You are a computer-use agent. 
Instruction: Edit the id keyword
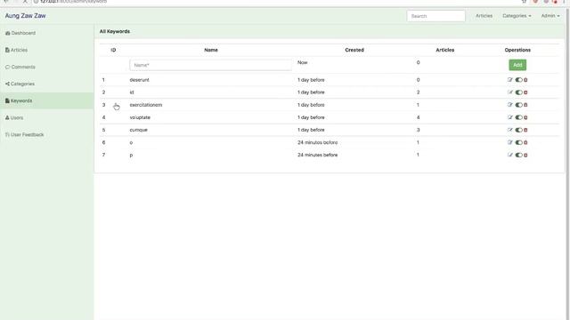pyautogui.click(x=509, y=92)
